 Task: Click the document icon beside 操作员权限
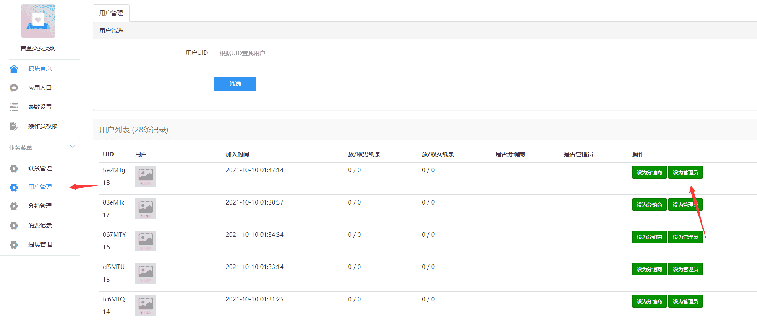tap(14, 127)
